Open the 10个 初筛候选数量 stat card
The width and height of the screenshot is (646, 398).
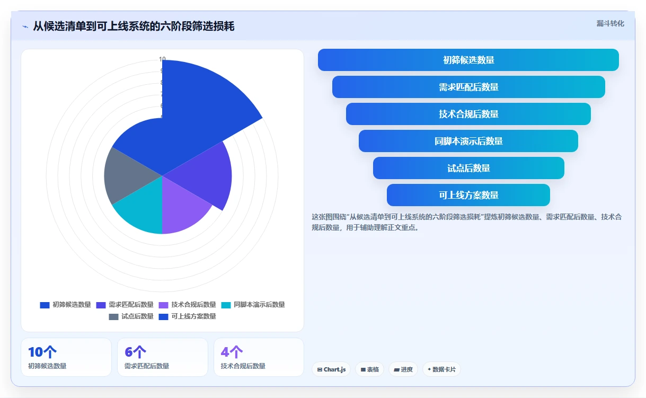pos(66,357)
